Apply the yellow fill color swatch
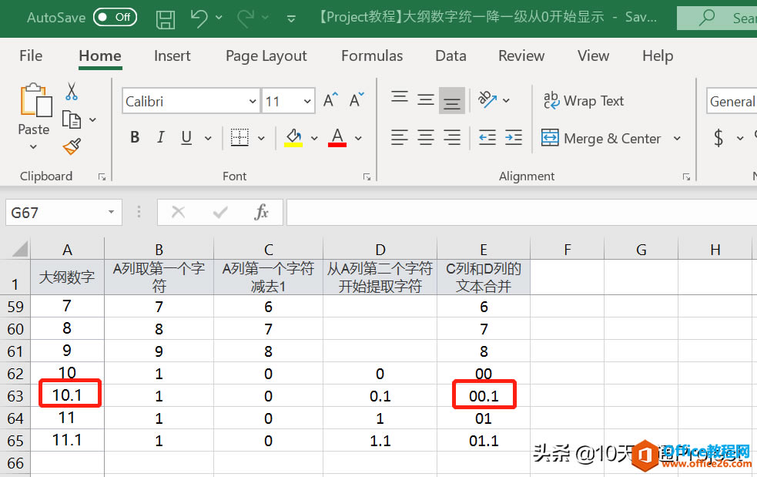 [x=293, y=138]
